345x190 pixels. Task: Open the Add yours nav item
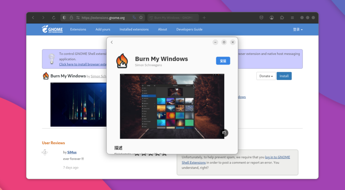tap(103, 29)
